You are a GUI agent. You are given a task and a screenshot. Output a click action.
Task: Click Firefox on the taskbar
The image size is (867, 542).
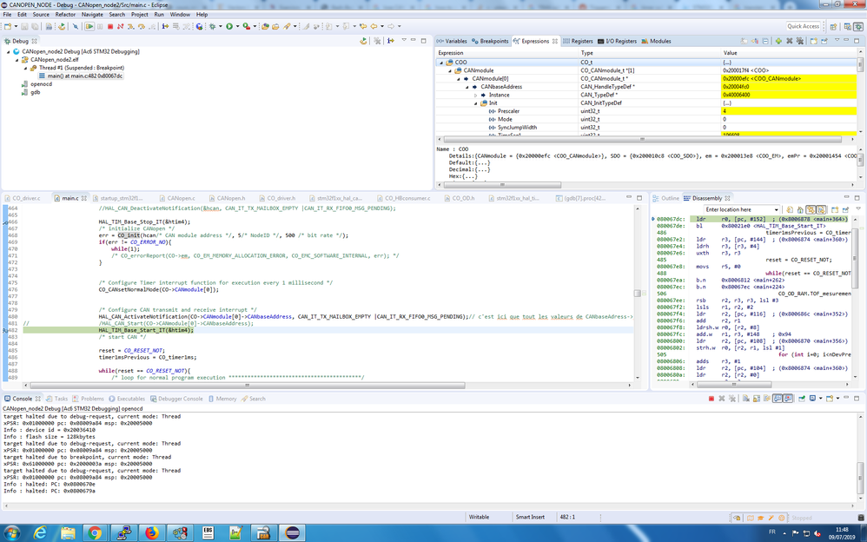coord(151,532)
